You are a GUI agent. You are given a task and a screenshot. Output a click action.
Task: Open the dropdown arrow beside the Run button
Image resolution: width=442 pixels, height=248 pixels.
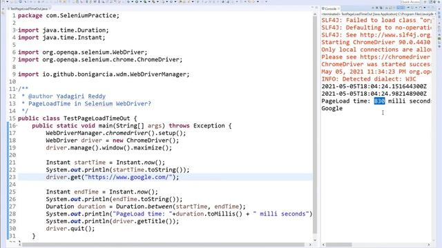tap(141, 1)
